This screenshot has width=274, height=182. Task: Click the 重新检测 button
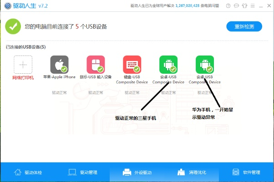[244, 26]
